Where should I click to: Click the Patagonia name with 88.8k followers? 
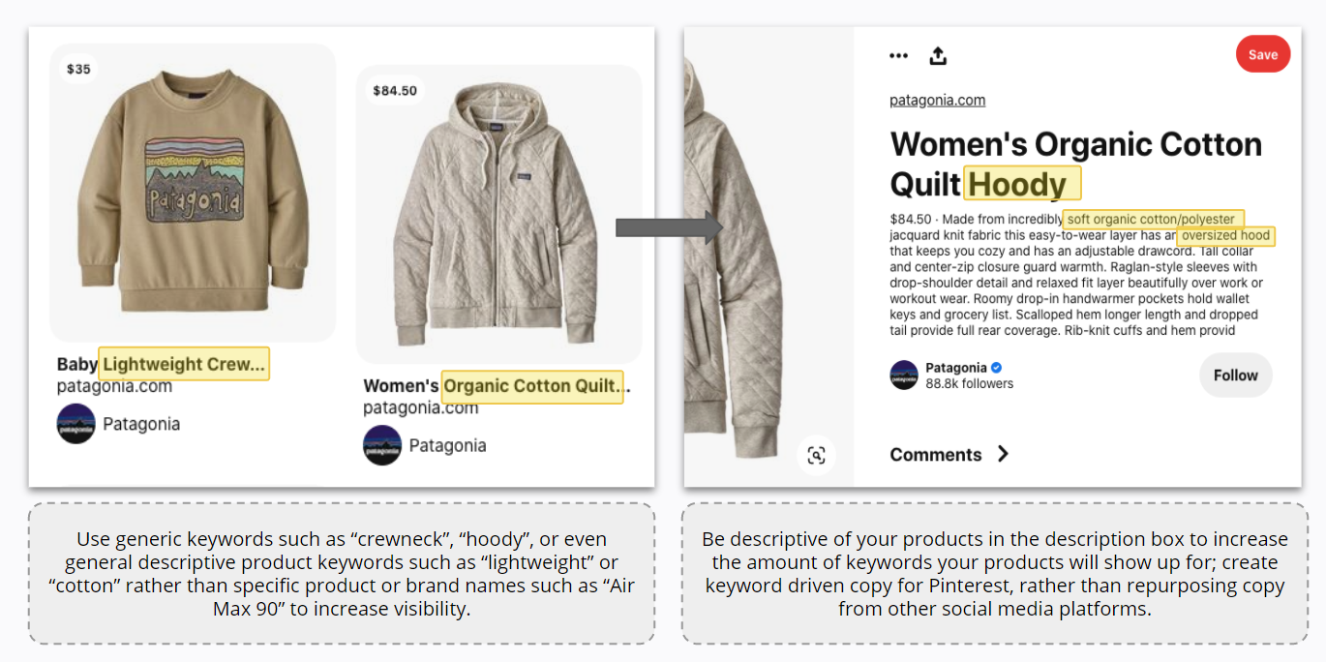(955, 368)
